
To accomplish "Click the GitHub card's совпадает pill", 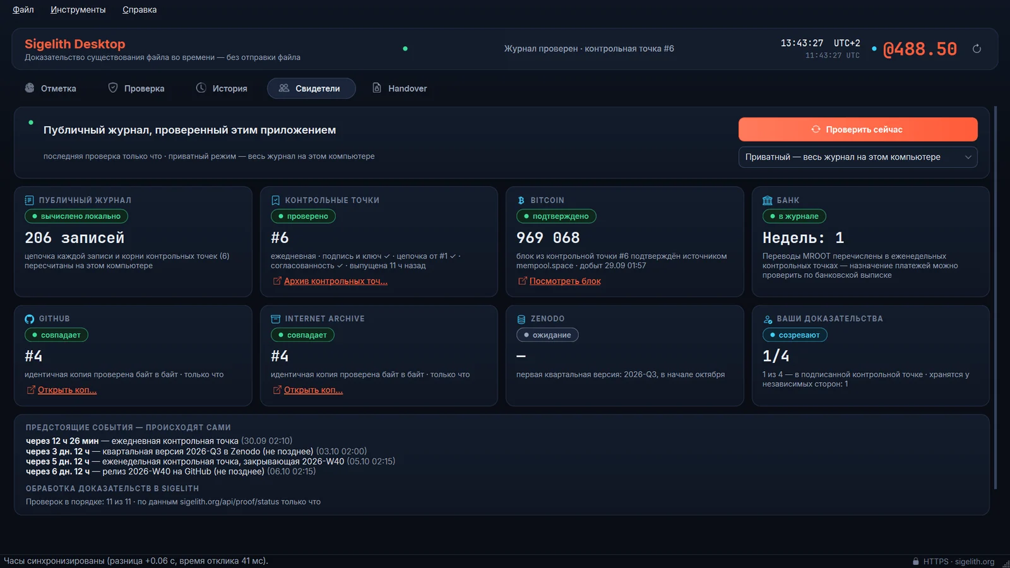I will (56, 334).
